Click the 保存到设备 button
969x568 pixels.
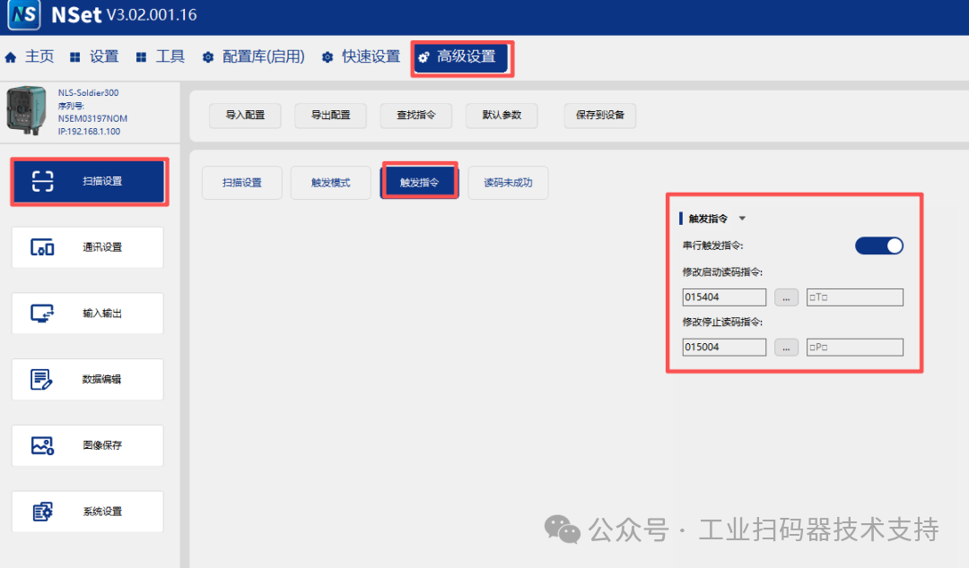tap(600, 116)
